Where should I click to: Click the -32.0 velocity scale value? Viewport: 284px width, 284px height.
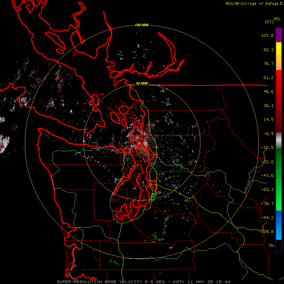tap(267, 162)
